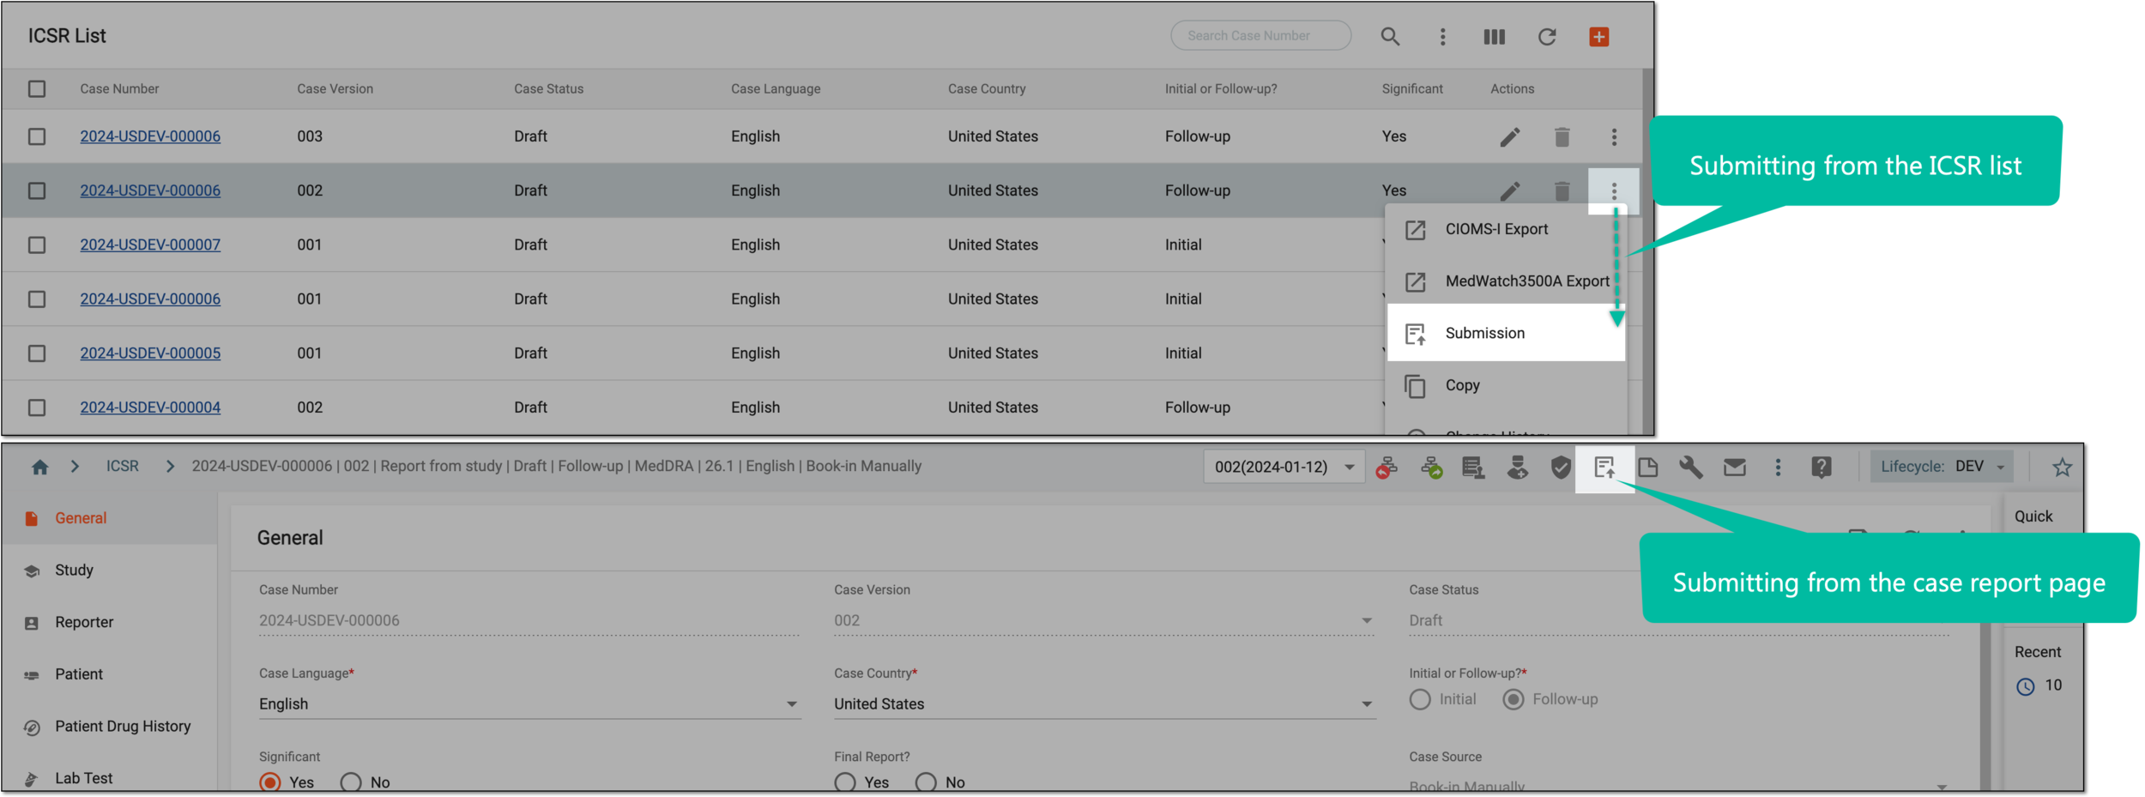Select Final Report Yes radio button
The image size is (2145, 797).
click(845, 782)
